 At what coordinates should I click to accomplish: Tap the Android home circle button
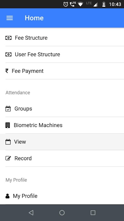coord(62,213)
